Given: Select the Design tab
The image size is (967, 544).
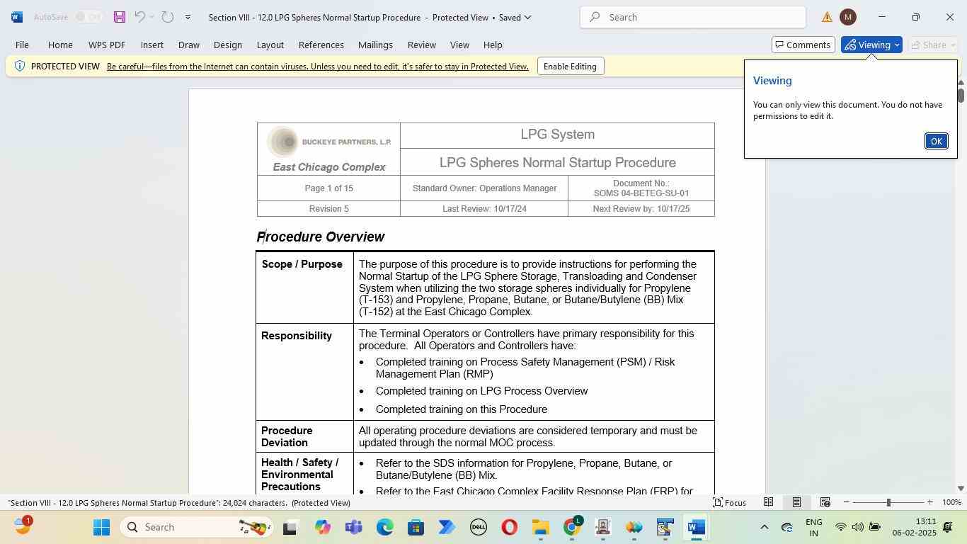Looking at the screenshot, I should coord(228,45).
